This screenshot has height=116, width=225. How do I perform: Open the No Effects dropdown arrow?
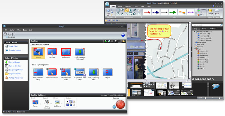tap(62, 104)
